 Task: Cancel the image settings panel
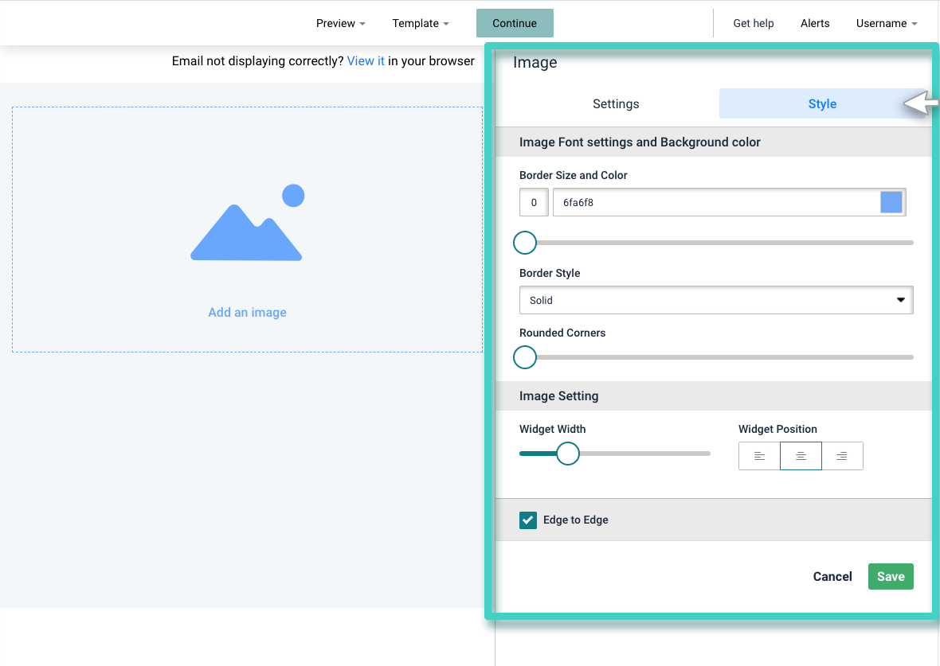point(832,576)
